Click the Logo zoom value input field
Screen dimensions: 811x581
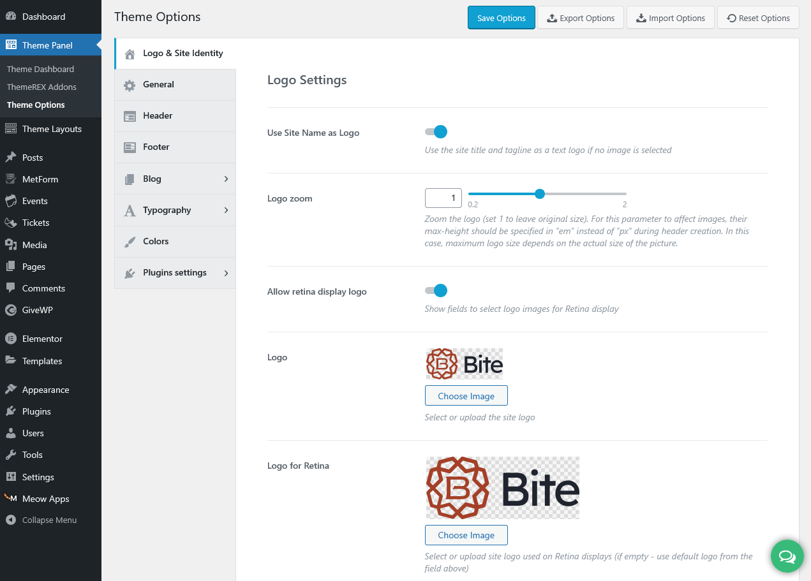click(443, 198)
